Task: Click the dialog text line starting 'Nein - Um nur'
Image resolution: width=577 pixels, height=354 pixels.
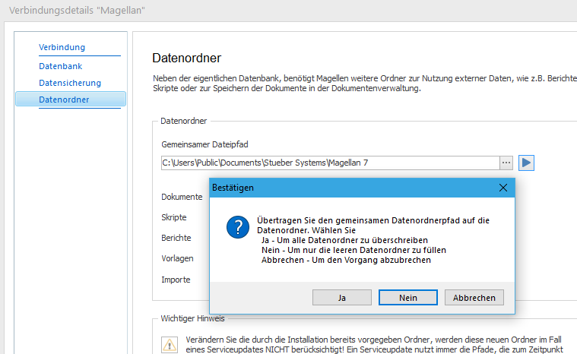Action: click(x=353, y=250)
